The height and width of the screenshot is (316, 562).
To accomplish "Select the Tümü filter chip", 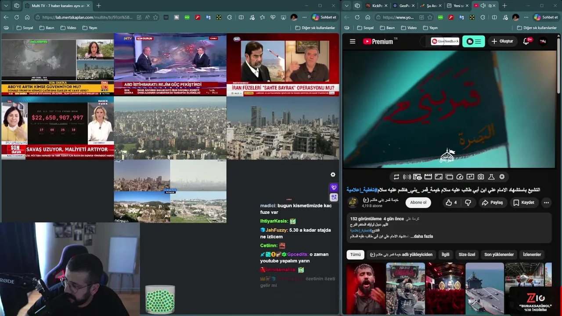I will point(355,255).
